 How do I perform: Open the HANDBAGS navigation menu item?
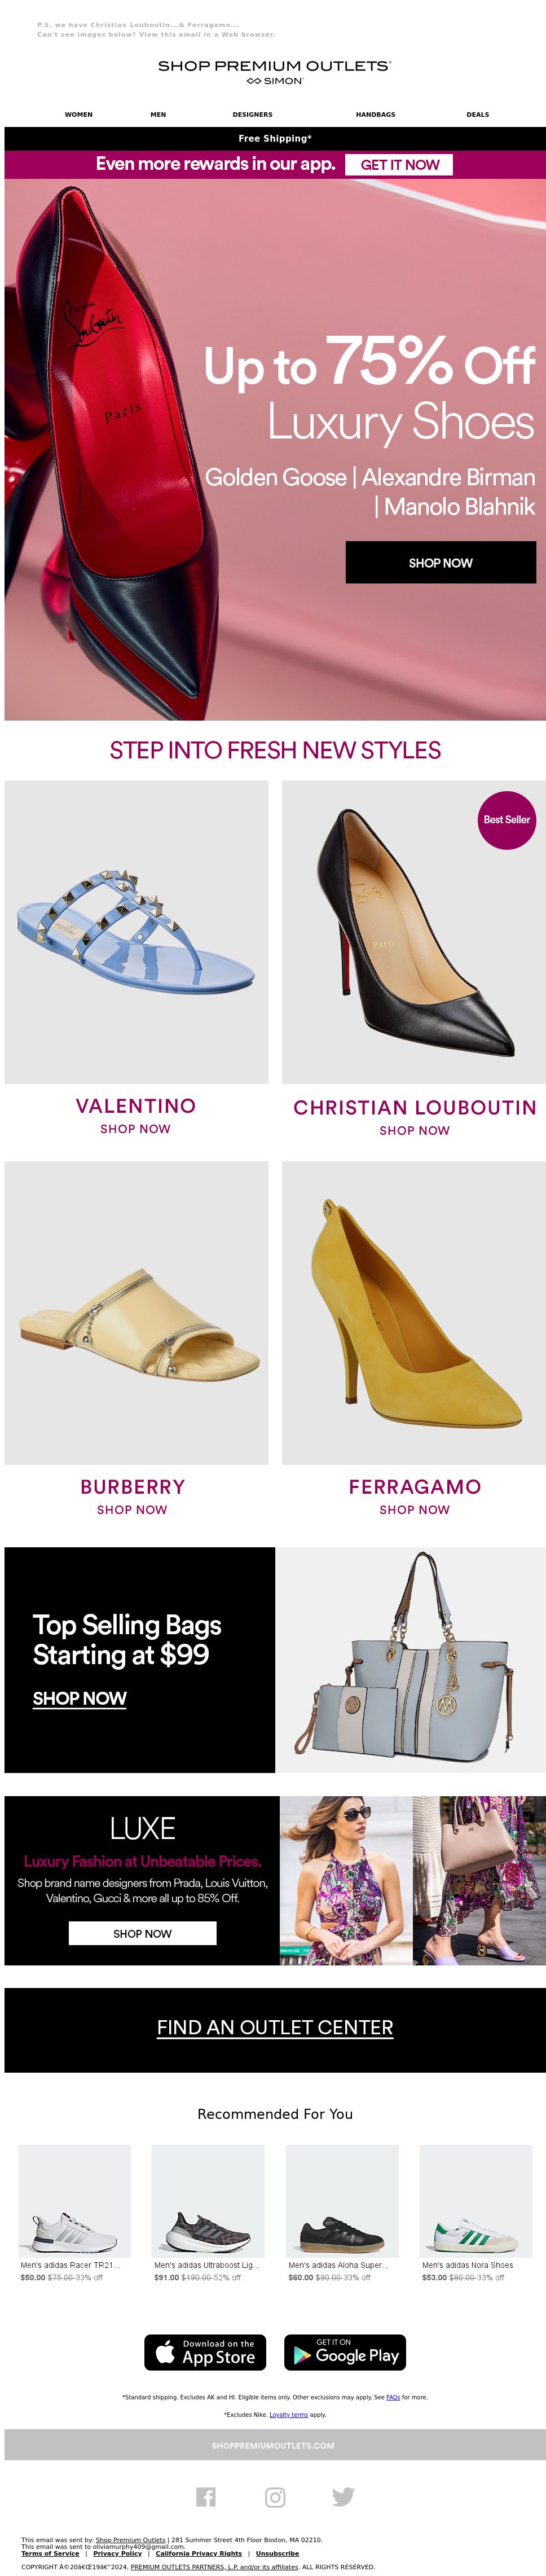376,114
